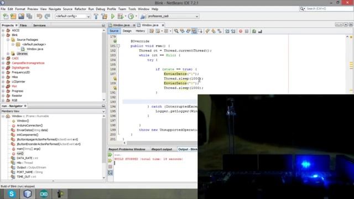Select the run() member in Navigator
The height and width of the screenshot is (199, 354).
coord(20,154)
